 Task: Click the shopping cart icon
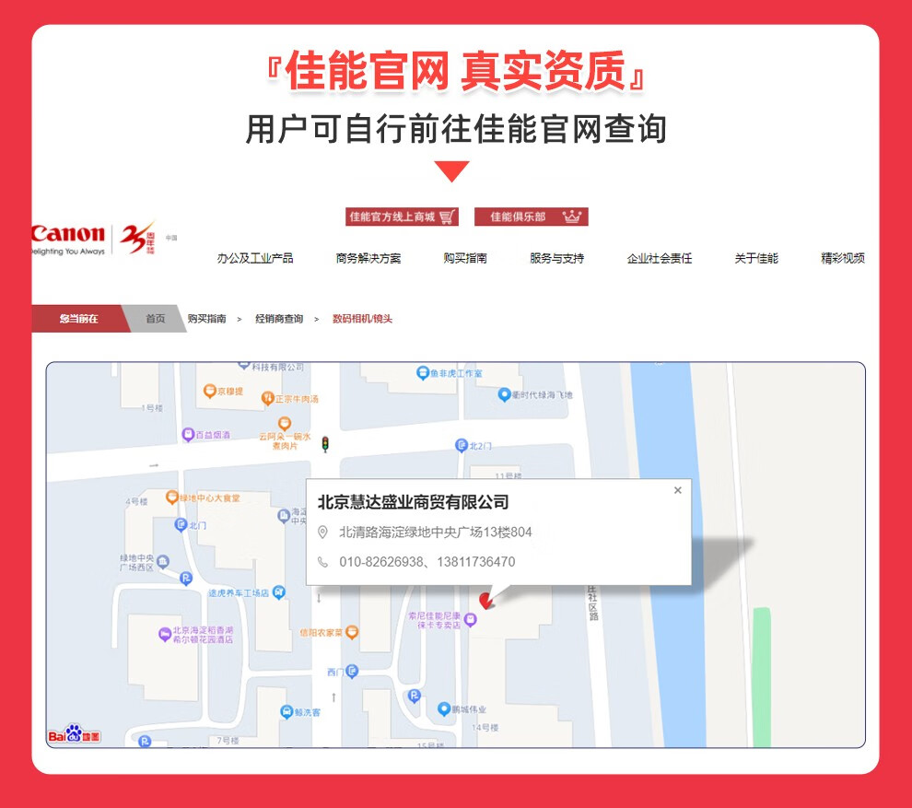447,217
